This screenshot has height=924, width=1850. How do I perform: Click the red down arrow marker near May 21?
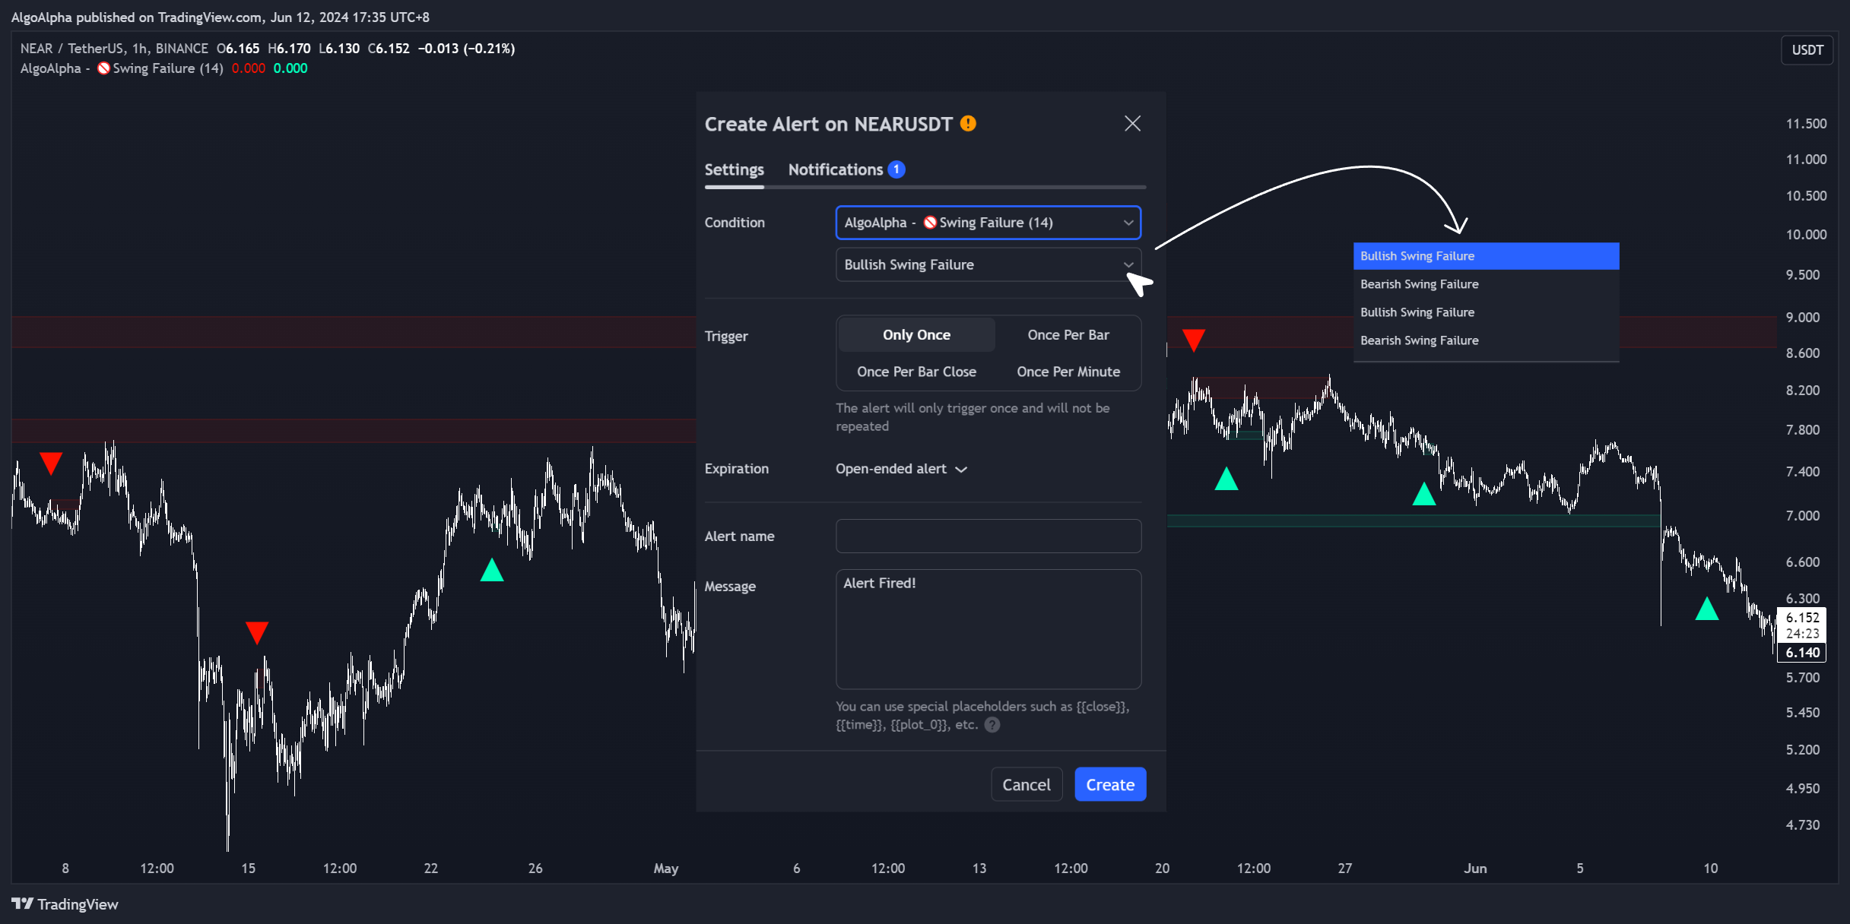tap(1194, 340)
